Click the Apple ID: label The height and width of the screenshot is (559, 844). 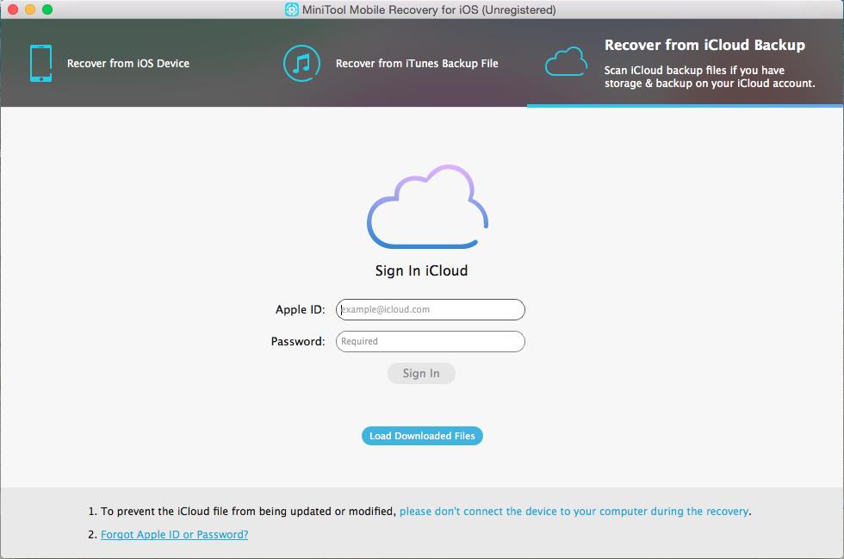pyautogui.click(x=300, y=310)
